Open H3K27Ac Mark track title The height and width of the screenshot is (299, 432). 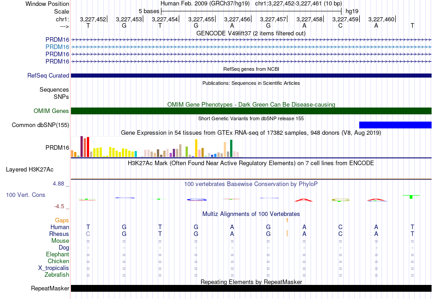pos(251,163)
